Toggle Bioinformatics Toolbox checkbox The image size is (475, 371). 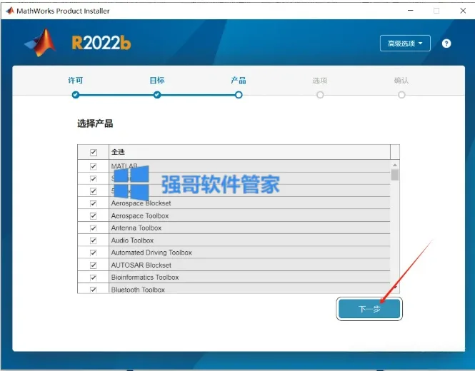coord(94,278)
